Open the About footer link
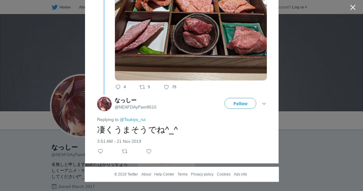The height and width of the screenshot is (191, 363). [x=146, y=174]
